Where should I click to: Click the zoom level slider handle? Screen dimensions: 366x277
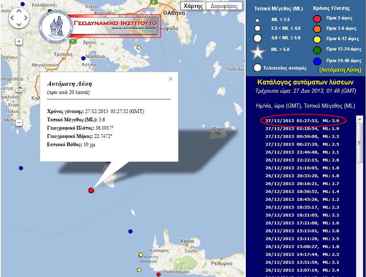tap(19, 89)
